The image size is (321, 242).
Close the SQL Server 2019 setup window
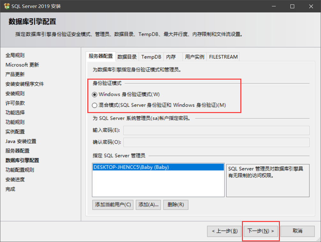click(311, 6)
